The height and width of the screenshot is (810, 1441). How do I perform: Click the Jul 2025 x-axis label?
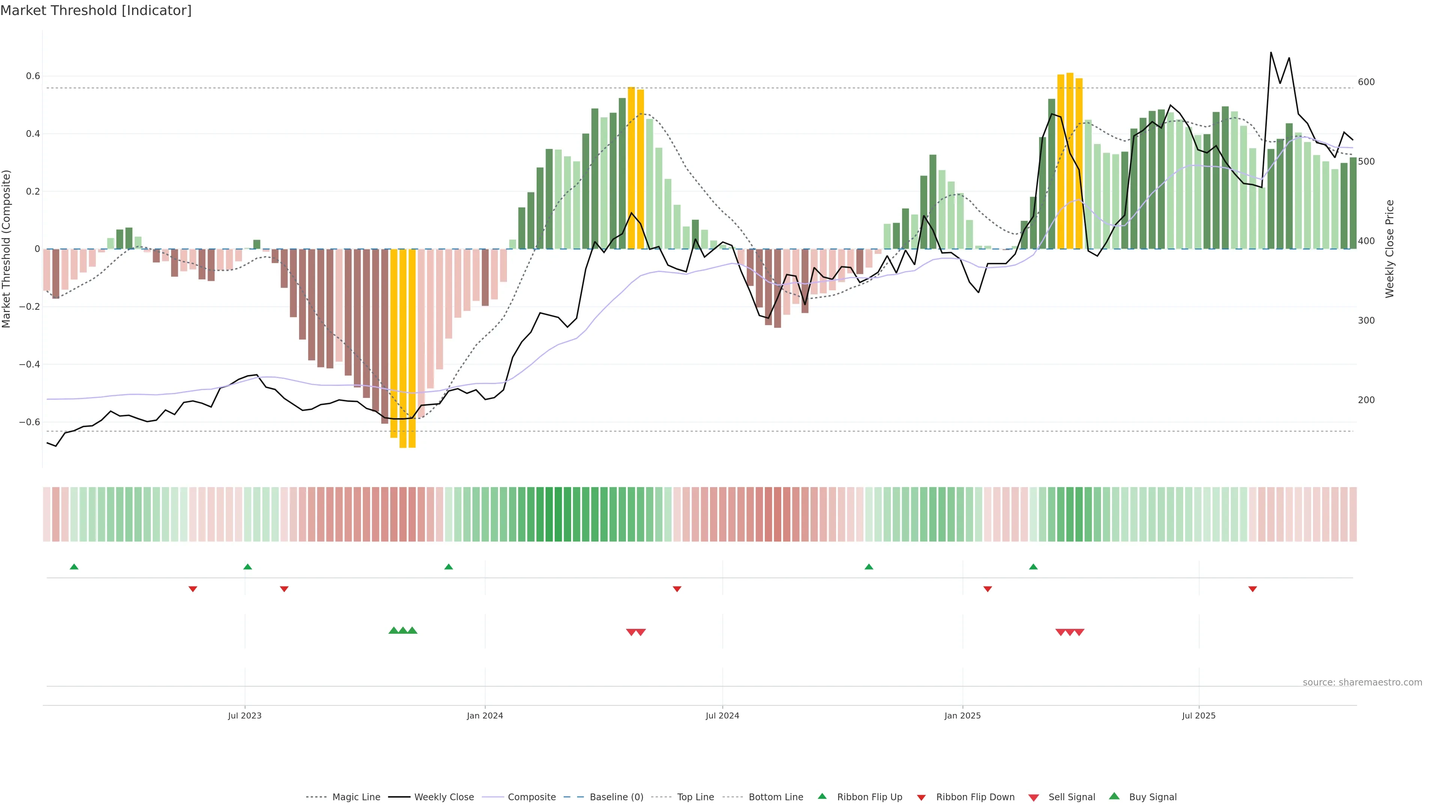1199,715
